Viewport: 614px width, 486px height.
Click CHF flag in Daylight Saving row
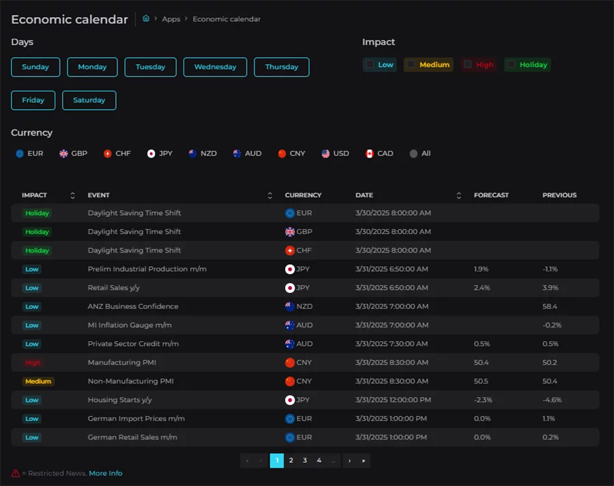[x=290, y=251]
